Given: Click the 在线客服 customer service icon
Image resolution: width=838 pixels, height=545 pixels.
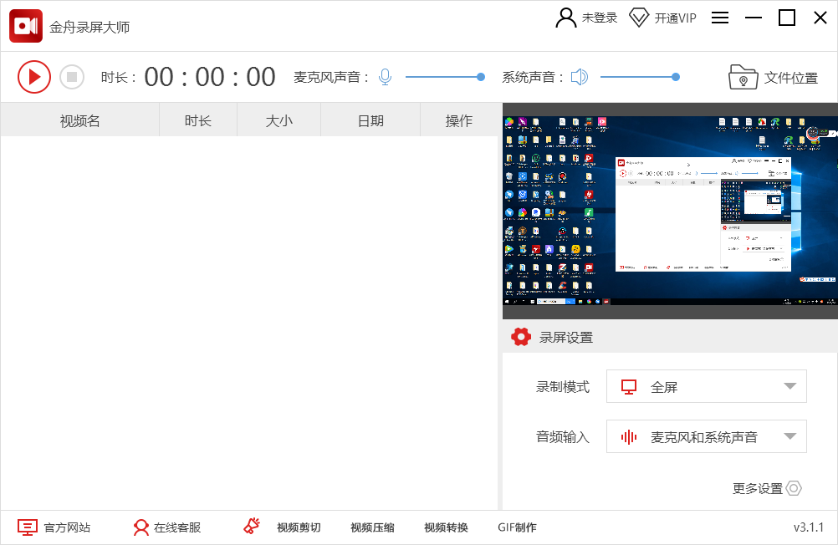Looking at the screenshot, I should pyautogui.click(x=140, y=527).
